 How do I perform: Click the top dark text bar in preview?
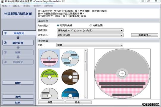pos(122,83)
